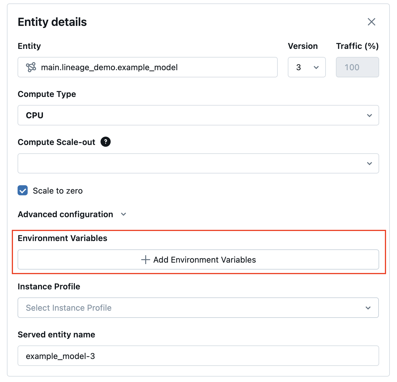Click the Compute Scale-out help question mark icon

(x=105, y=142)
